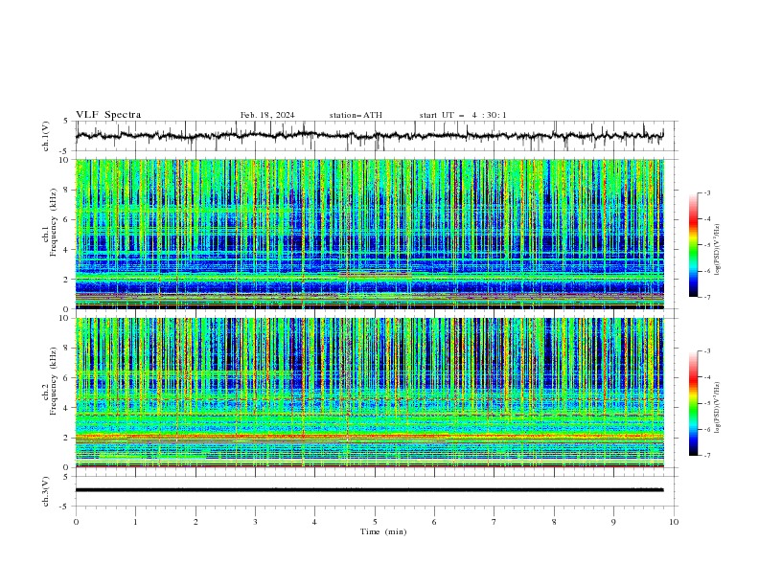The width and height of the screenshot is (759, 586).
Task: Click the ch.3 flat black waveform trace
Action: click(x=369, y=490)
